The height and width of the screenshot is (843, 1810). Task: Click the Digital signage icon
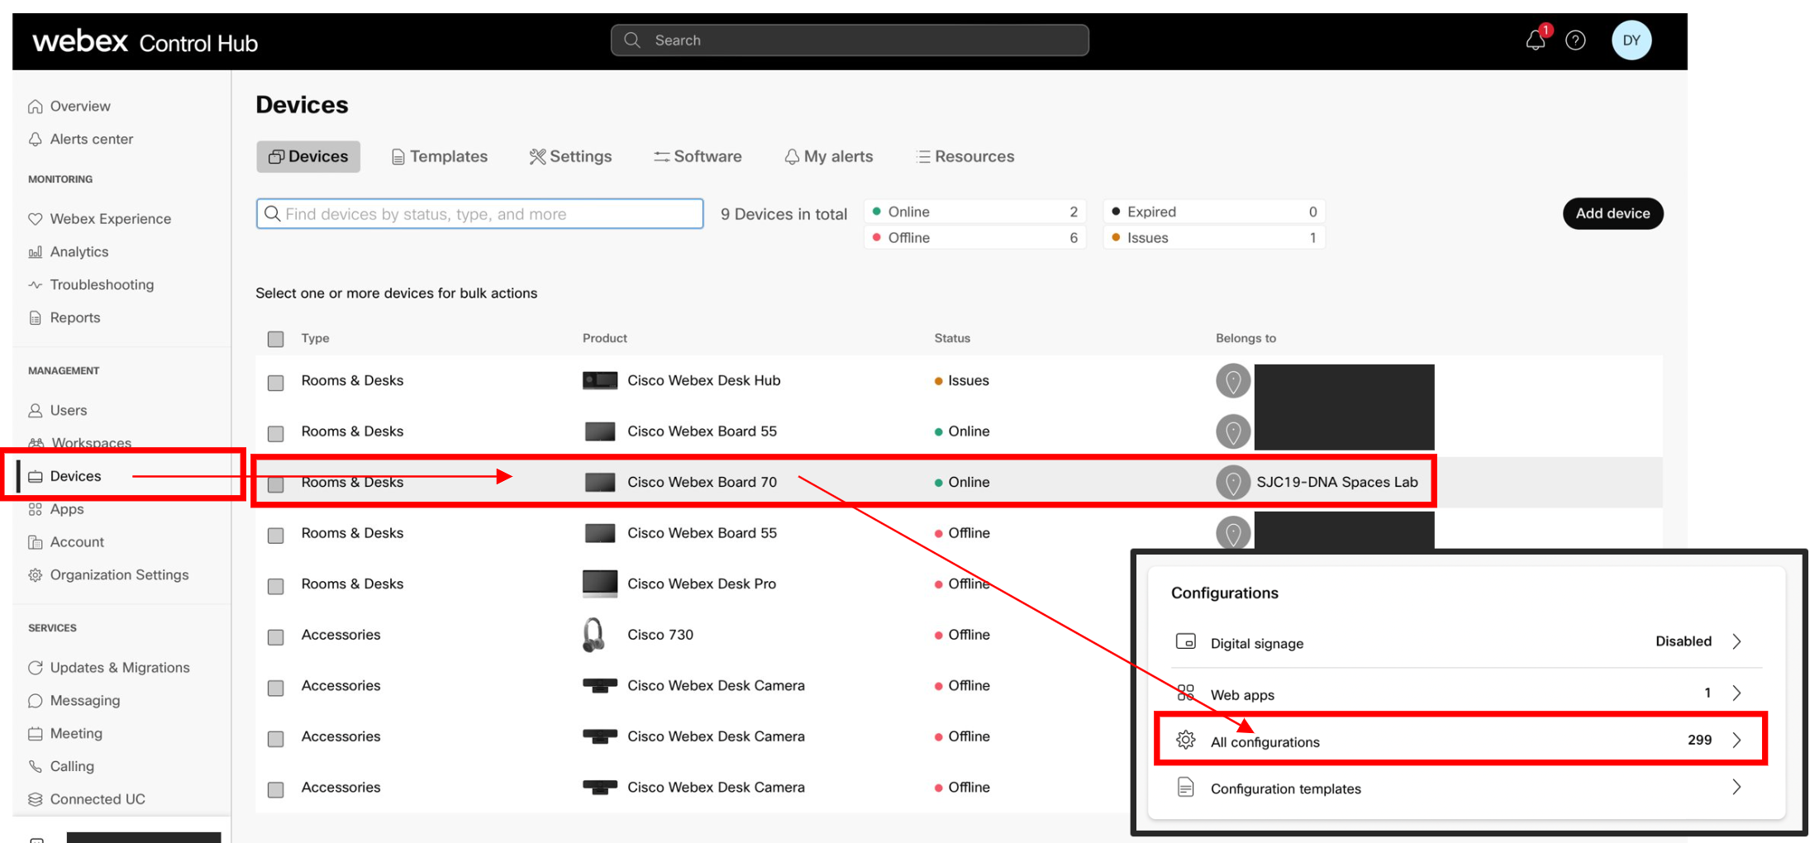pos(1185,642)
